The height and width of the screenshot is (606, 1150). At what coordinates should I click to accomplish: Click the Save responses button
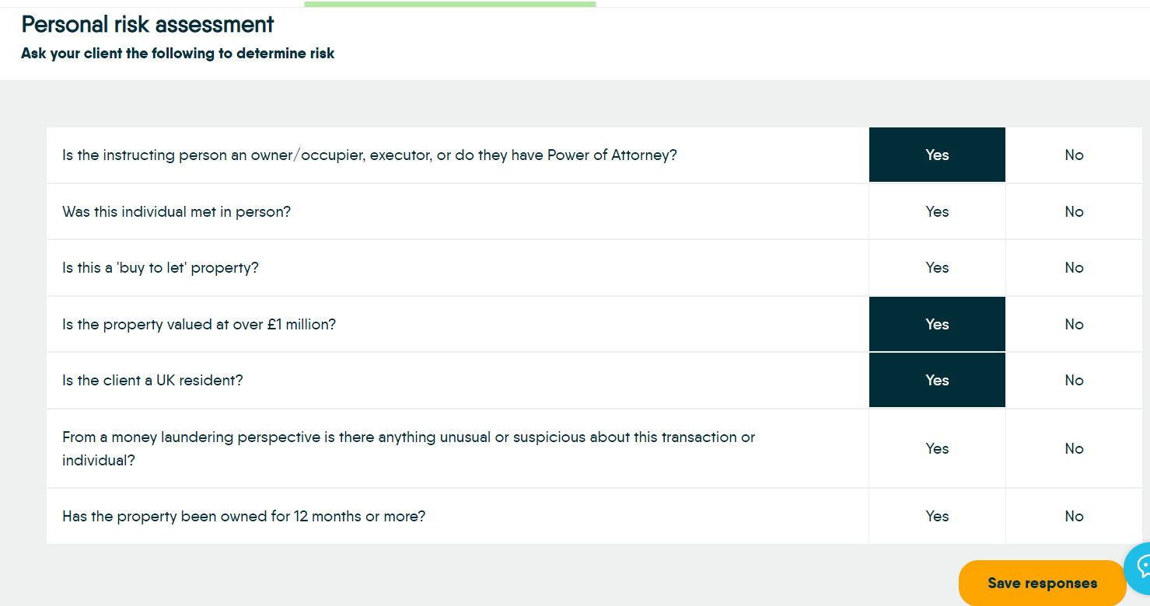(x=1042, y=583)
